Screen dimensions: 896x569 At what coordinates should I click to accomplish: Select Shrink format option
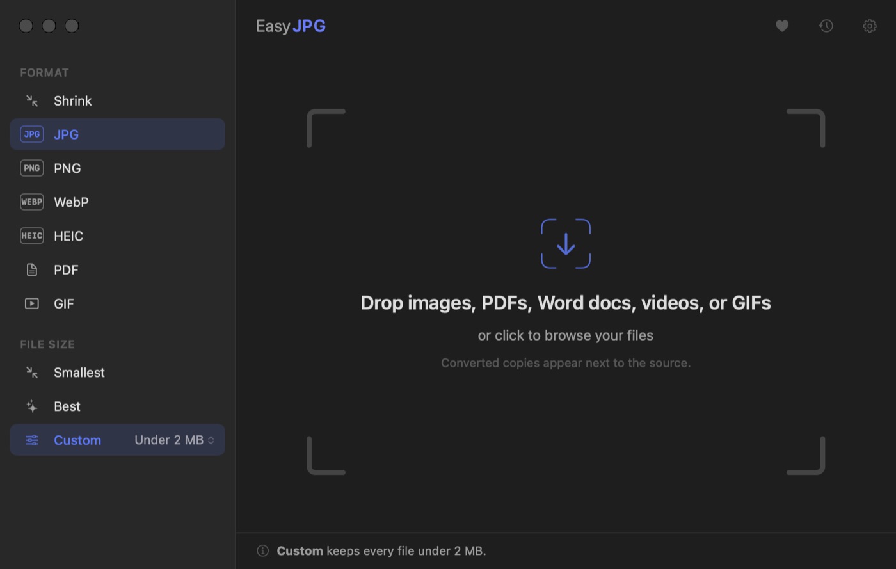pos(117,100)
